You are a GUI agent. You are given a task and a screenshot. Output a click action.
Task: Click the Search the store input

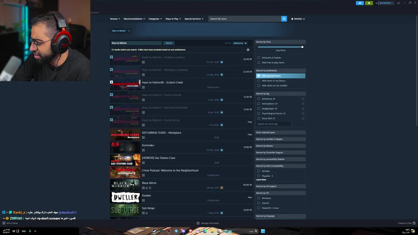coord(245,19)
